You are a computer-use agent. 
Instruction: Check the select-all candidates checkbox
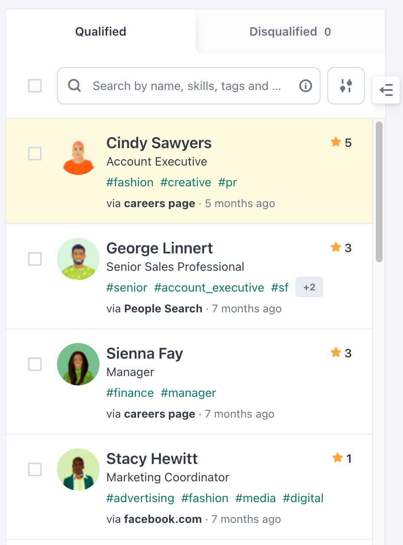click(35, 86)
